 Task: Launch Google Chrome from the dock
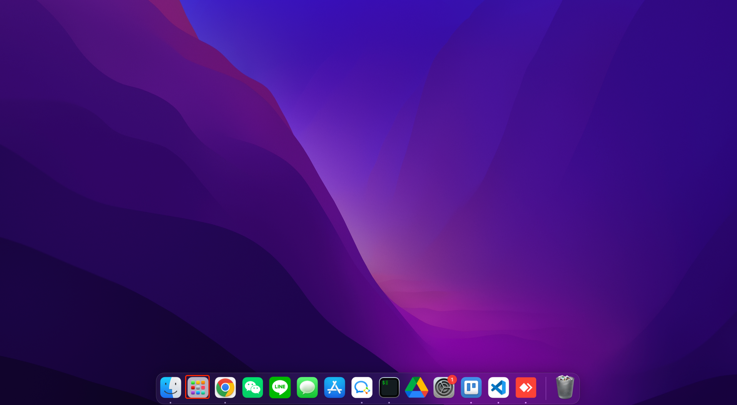(225, 387)
